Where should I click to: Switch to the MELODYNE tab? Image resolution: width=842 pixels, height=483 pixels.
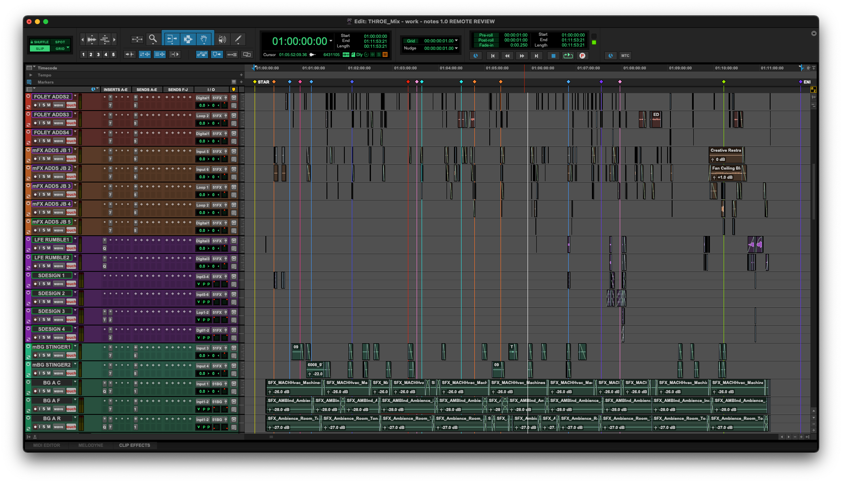pos(91,445)
